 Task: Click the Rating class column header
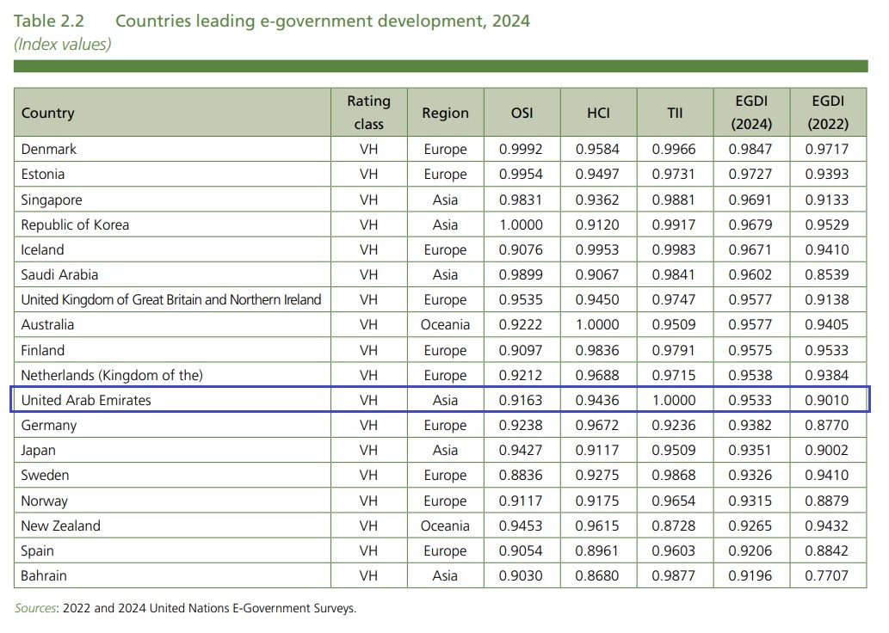tap(368, 113)
